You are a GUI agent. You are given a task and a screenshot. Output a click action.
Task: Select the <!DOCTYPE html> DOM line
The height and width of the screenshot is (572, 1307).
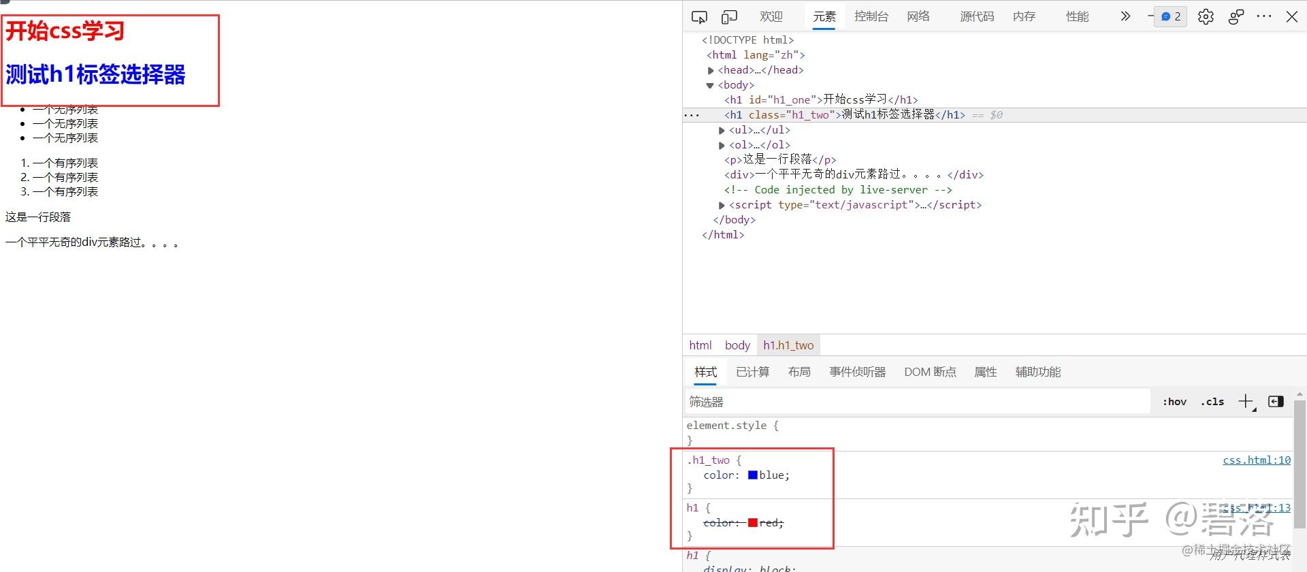pos(747,40)
